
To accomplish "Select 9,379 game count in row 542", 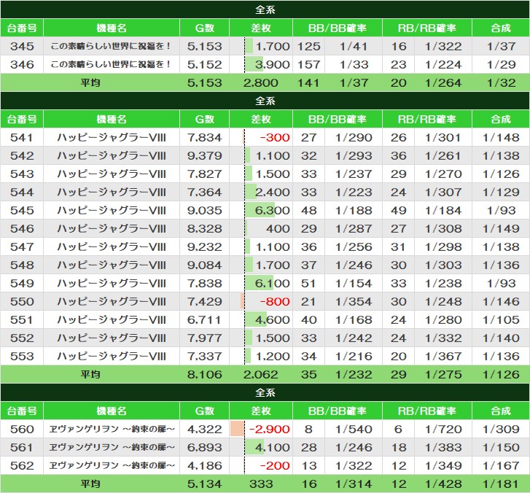I will point(205,155).
